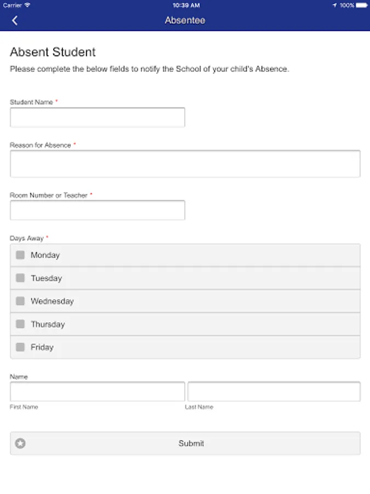Image resolution: width=370 pixels, height=494 pixels.
Task: Focus the Student Name field
Action: tap(98, 117)
